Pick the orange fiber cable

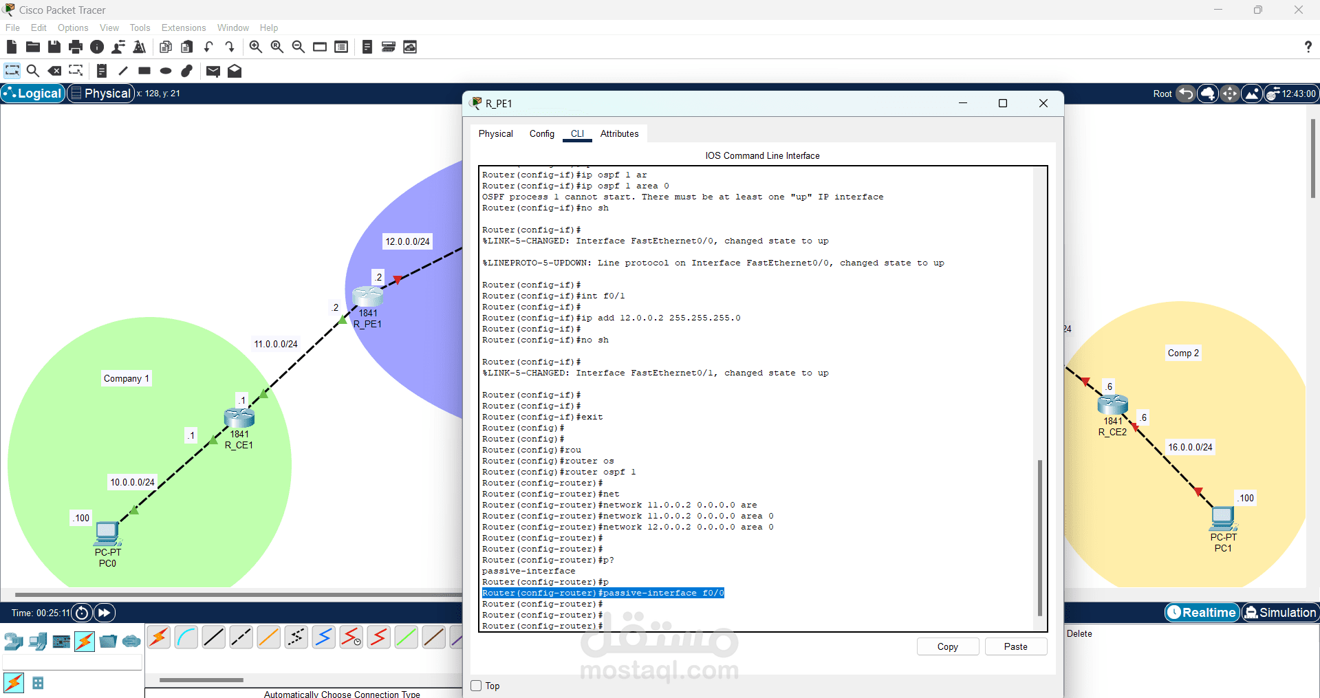(269, 637)
